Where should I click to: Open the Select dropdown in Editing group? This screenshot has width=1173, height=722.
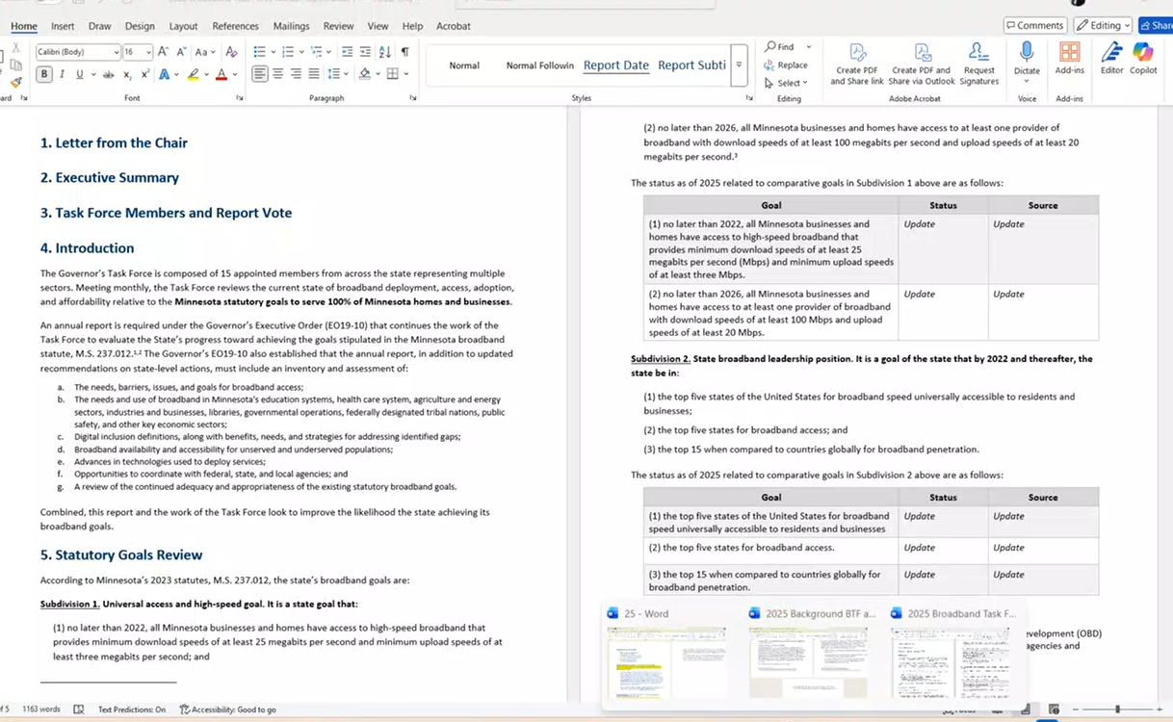tap(789, 83)
